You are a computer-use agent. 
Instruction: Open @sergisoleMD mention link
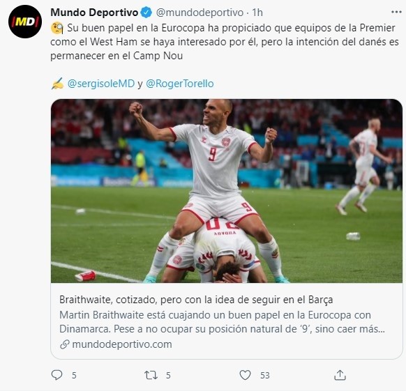[x=101, y=84]
